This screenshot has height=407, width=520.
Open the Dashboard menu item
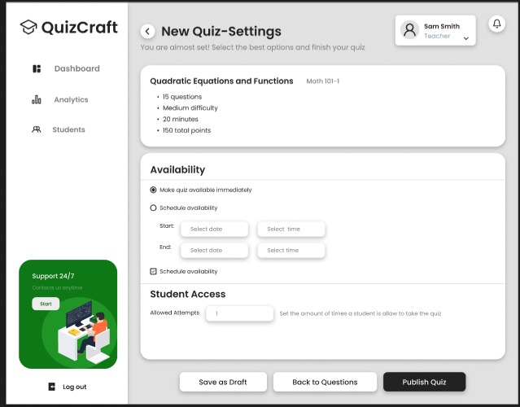tap(77, 68)
